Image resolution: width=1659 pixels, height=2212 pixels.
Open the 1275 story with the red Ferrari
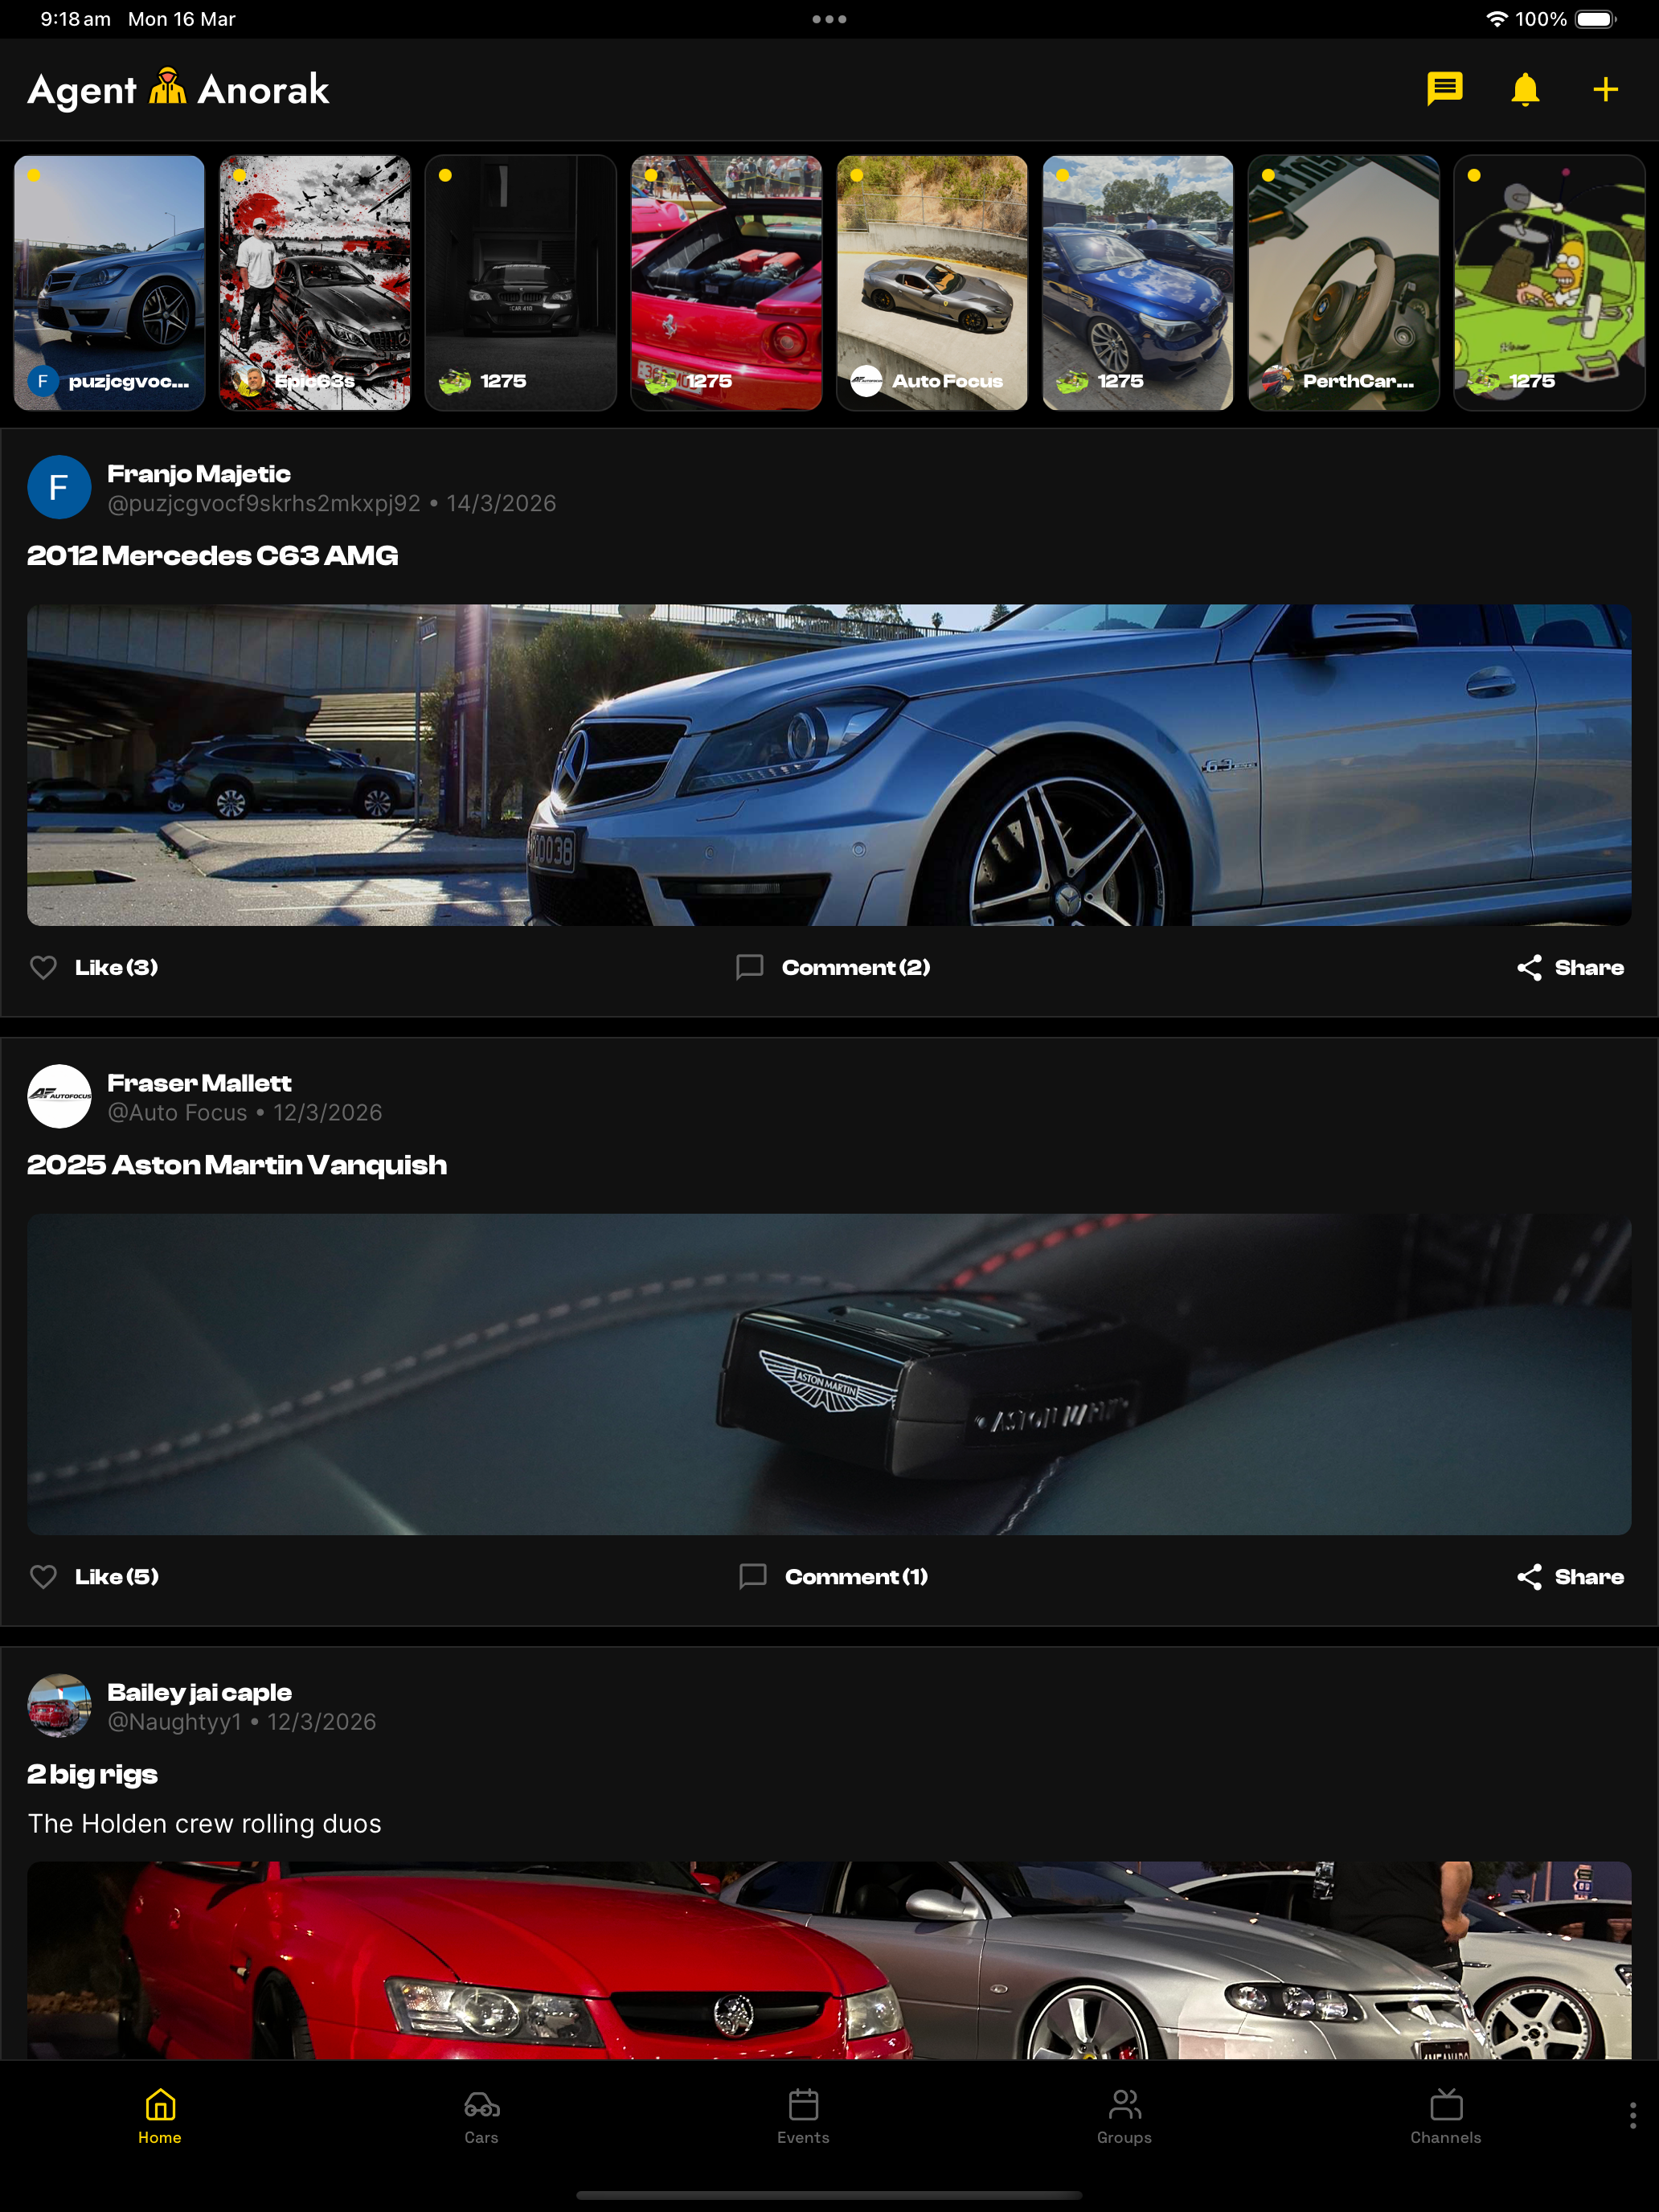[x=726, y=283]
